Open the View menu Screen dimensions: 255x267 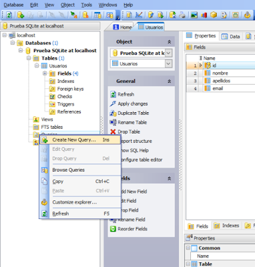click(49, 5)
